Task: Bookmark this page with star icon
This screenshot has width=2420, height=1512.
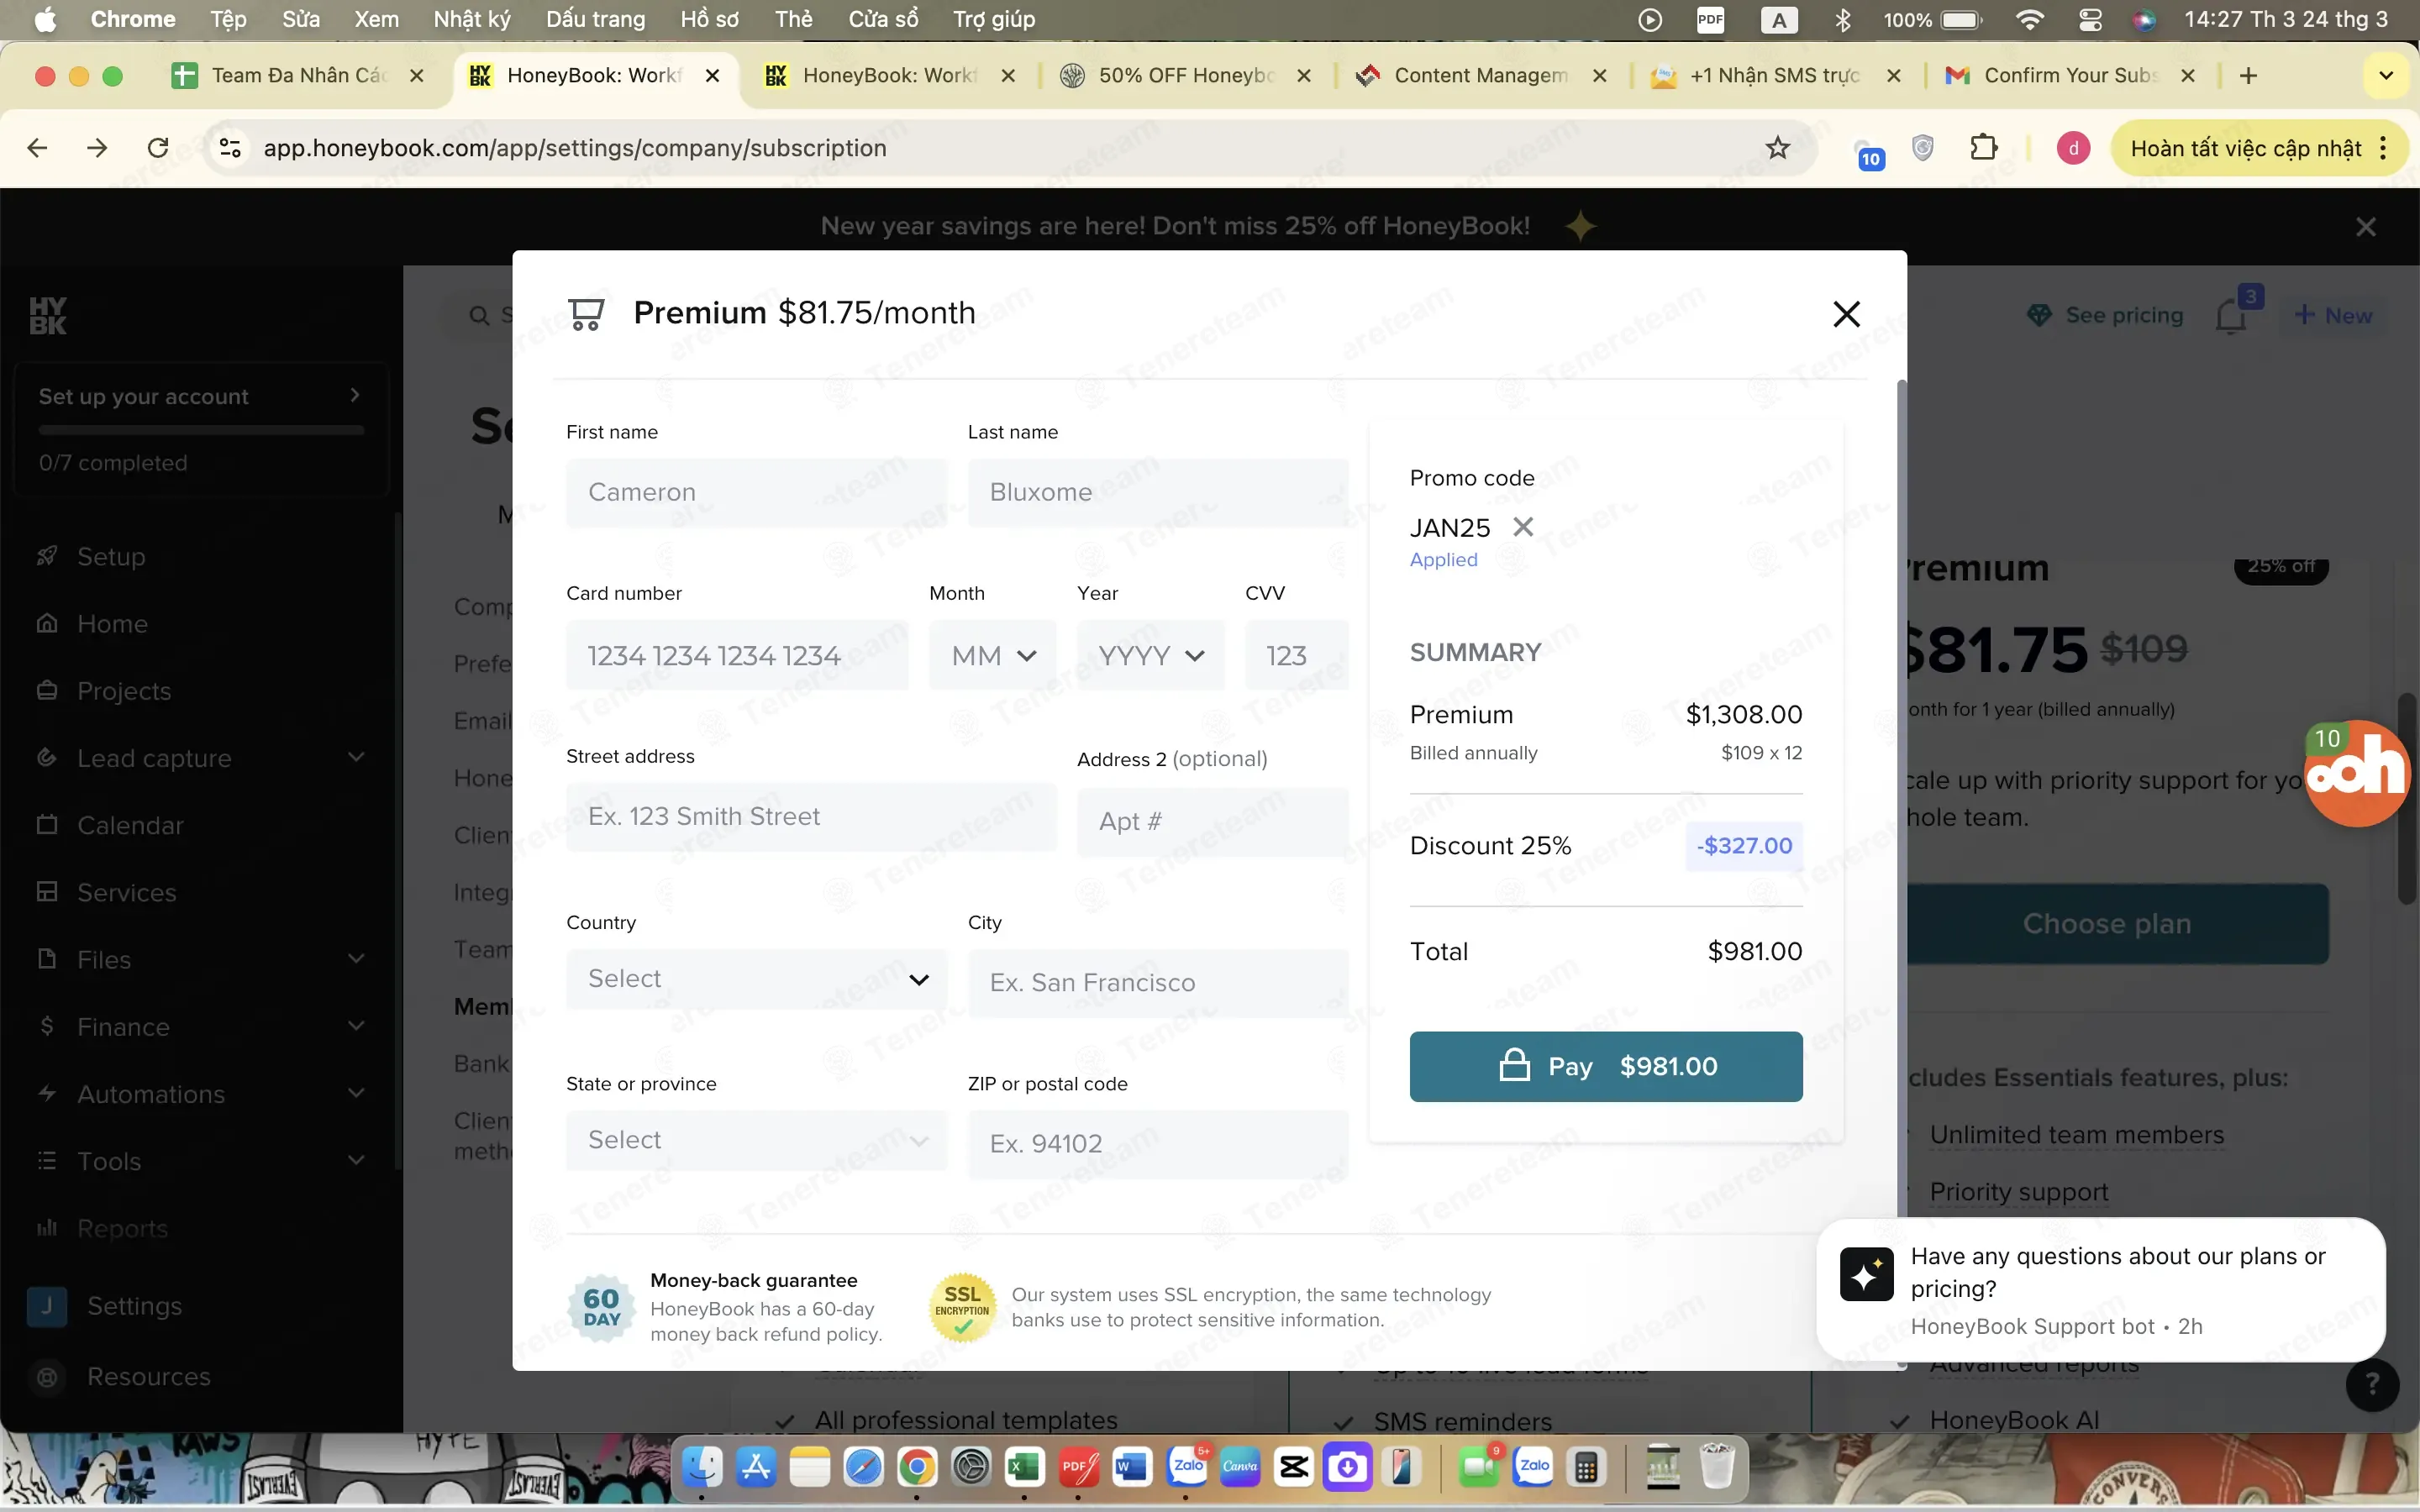Action: [1777, 148]
